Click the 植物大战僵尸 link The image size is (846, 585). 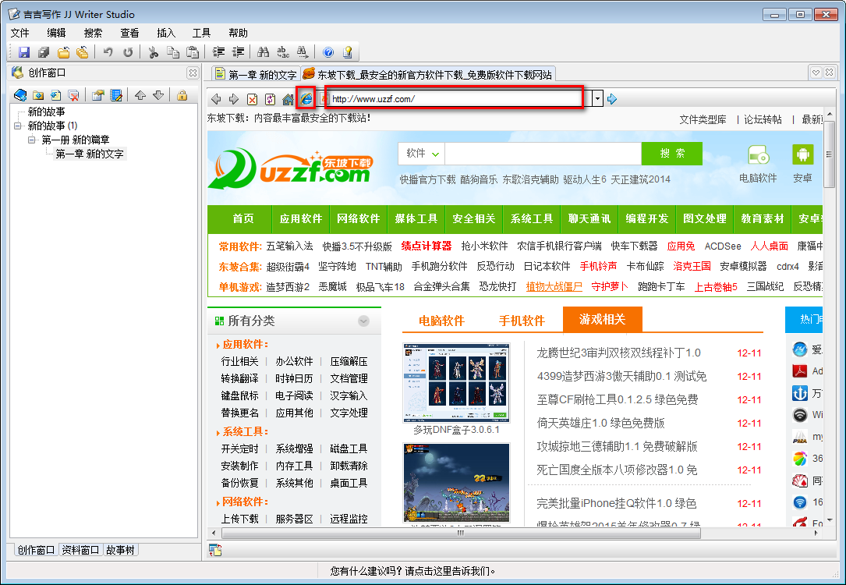point(554,286)
